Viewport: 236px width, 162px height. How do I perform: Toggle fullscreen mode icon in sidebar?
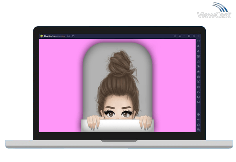click(x=198, y=41)
